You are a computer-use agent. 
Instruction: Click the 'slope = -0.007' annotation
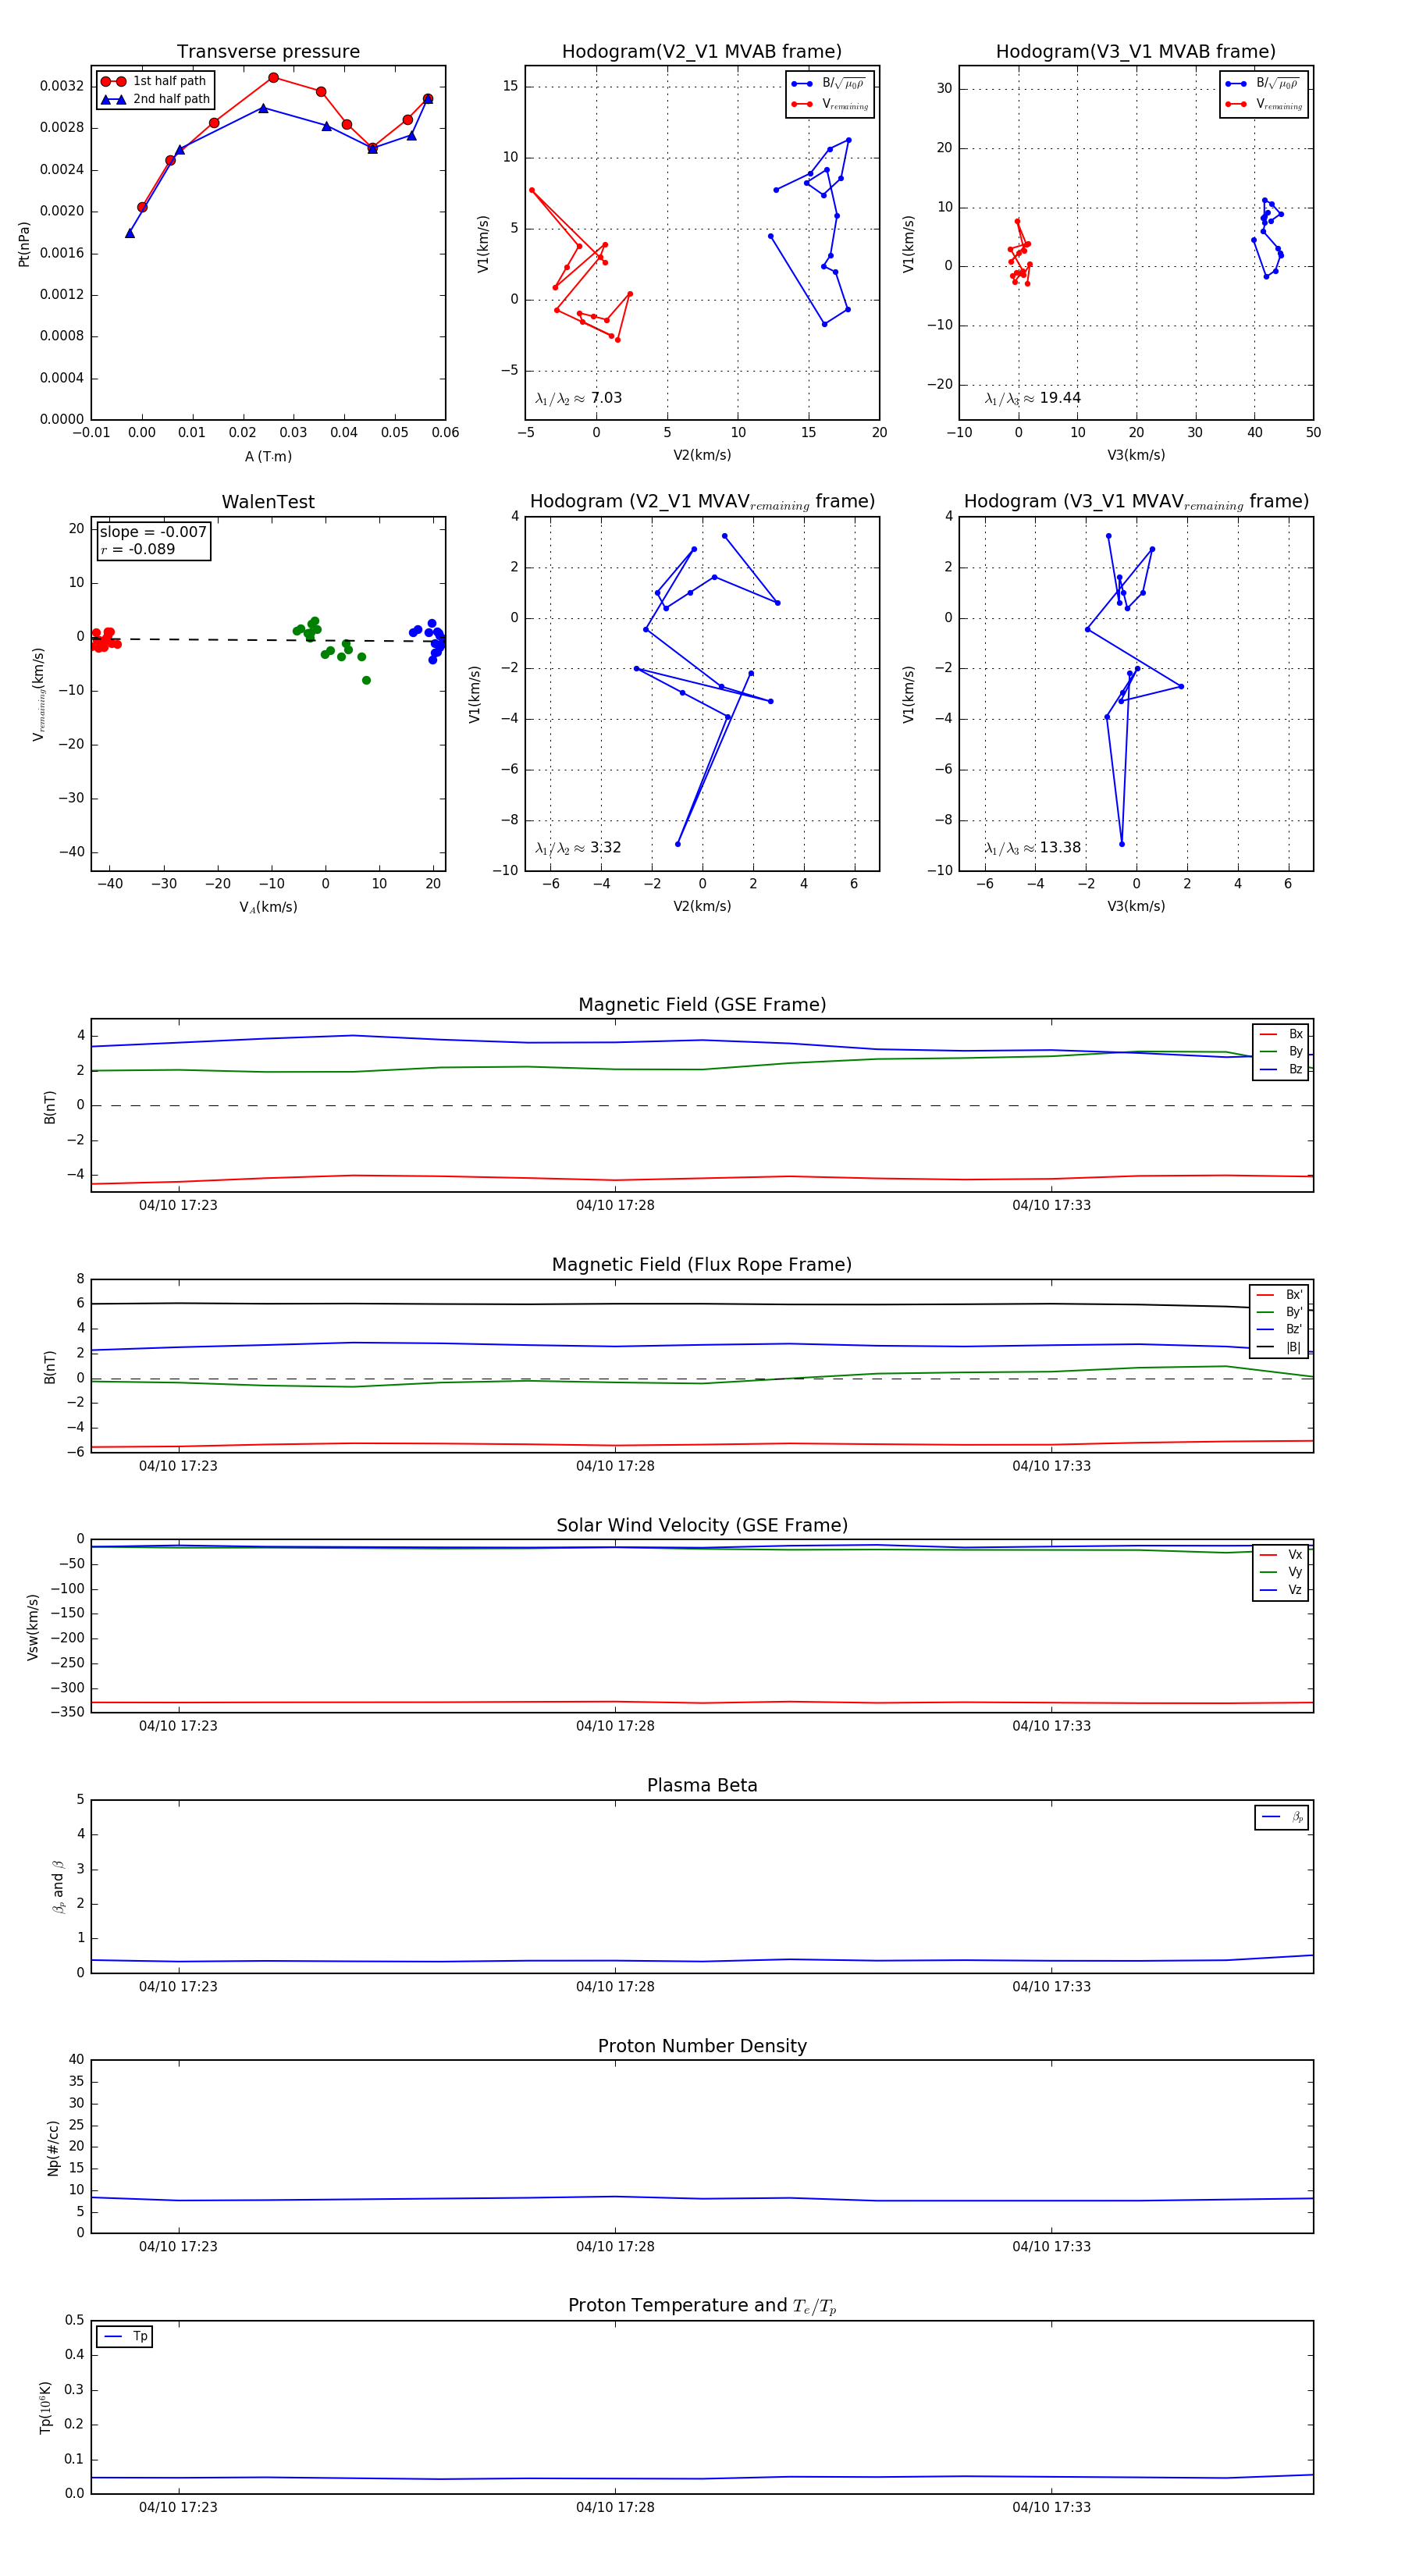(153, 532)
